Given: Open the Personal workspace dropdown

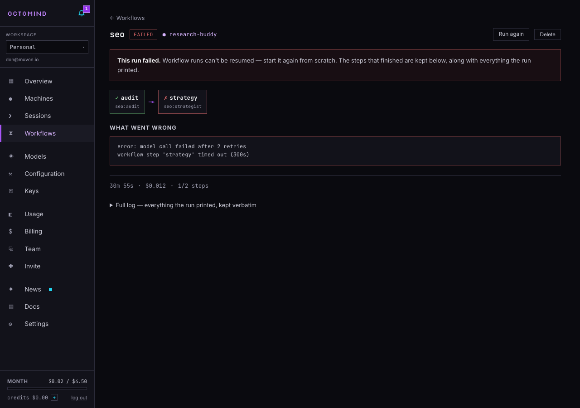Looking at the screenshot, I should pos(47,47).
